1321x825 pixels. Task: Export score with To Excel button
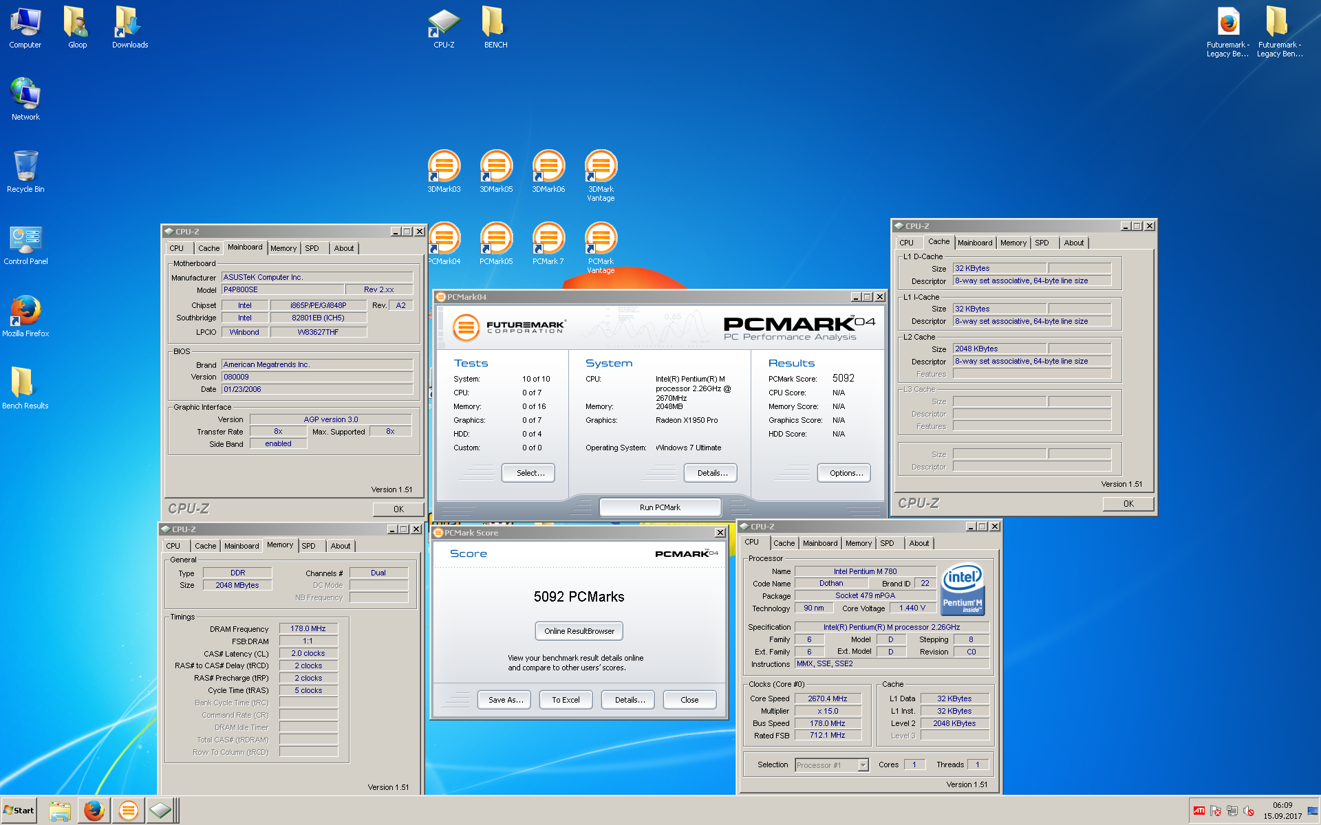click(x=566, y=700)
